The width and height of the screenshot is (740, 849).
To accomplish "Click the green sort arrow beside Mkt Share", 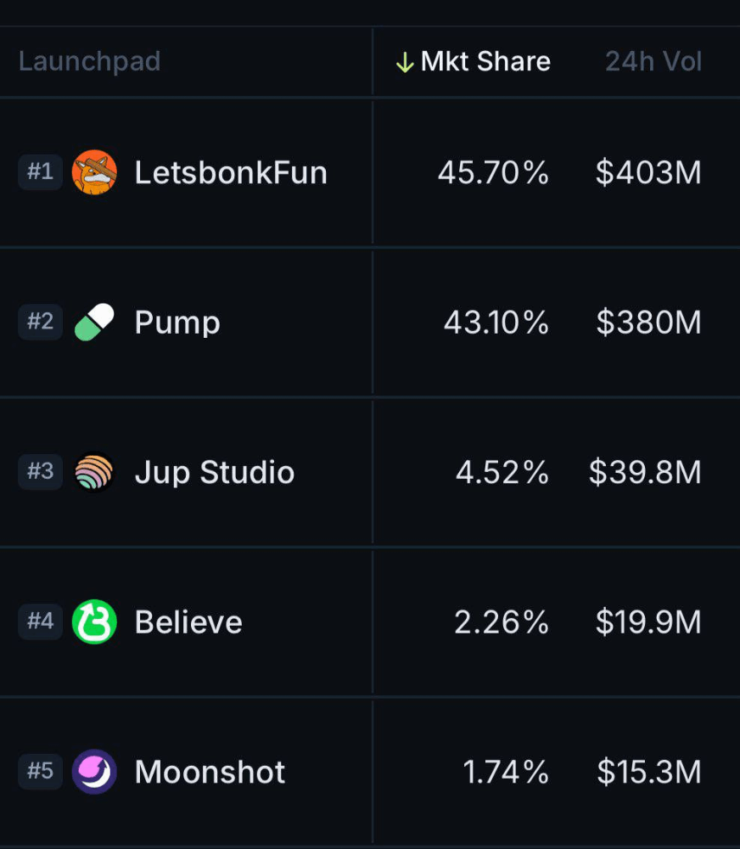I will tap(405, 62).
